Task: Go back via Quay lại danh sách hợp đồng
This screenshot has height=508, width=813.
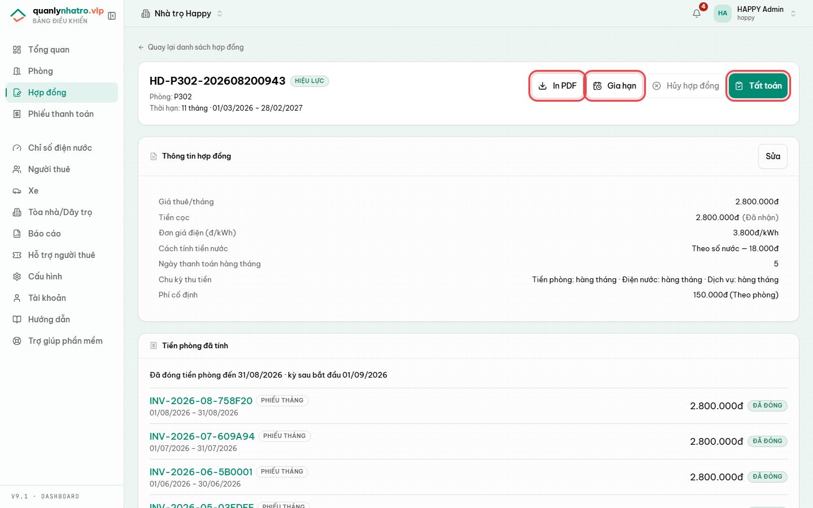Action: 191,47
